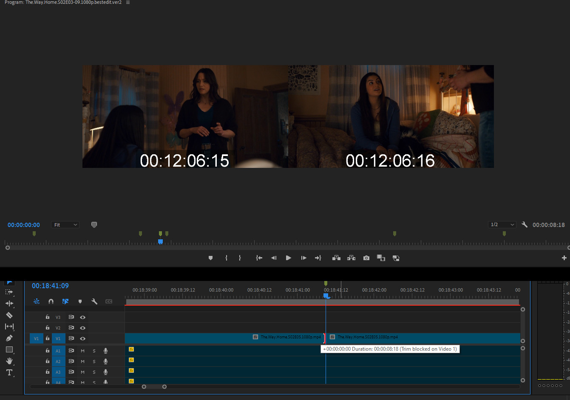Click Add Marker in Program monitor
This screenshot has height=400, width=570.
pos(210,258)
